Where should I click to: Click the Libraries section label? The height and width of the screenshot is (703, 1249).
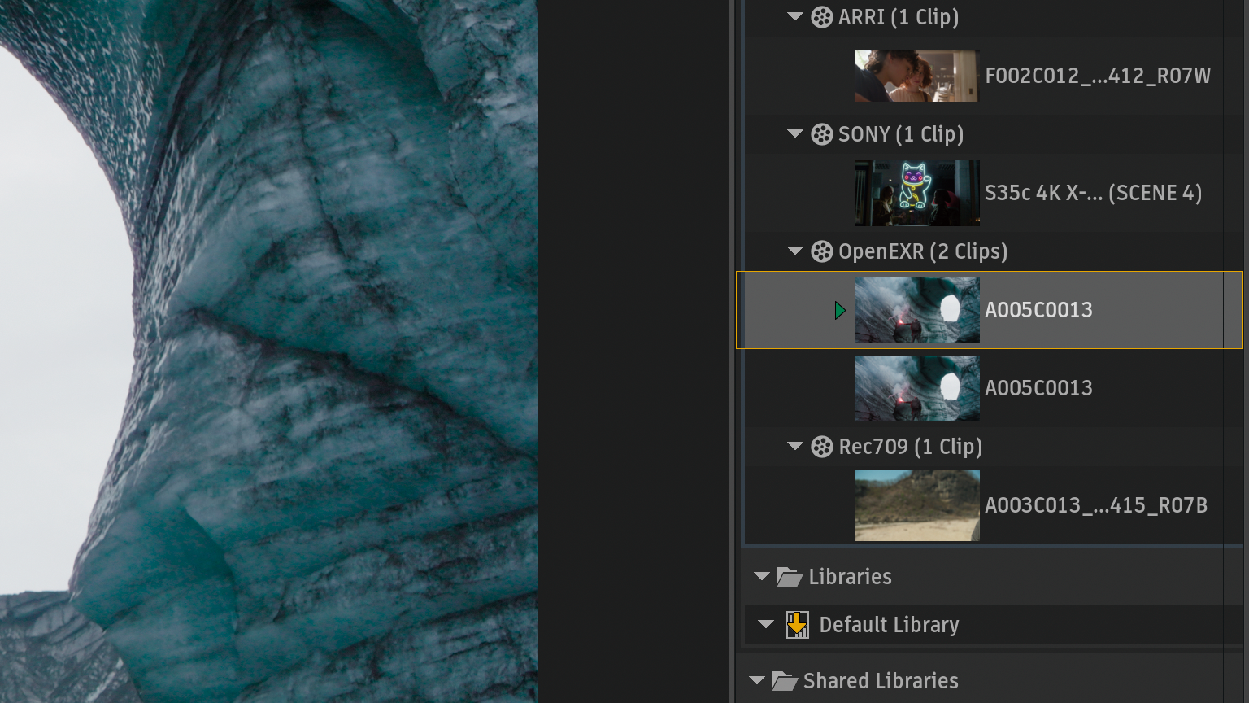click(850, 577)
